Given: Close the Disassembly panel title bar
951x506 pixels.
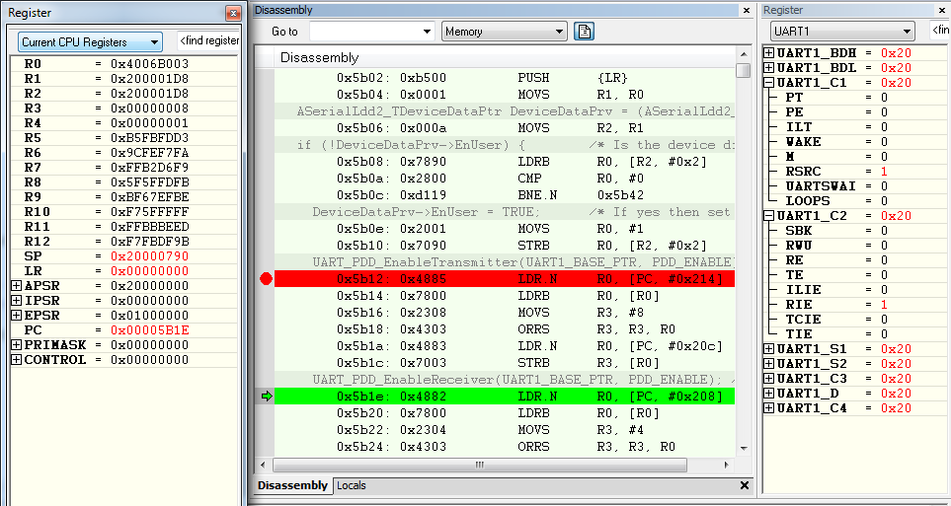Looking at the screenshot, I should (x=747, y=10).
